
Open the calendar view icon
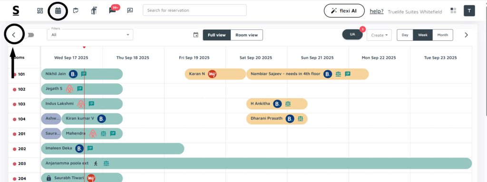point(58,10)
